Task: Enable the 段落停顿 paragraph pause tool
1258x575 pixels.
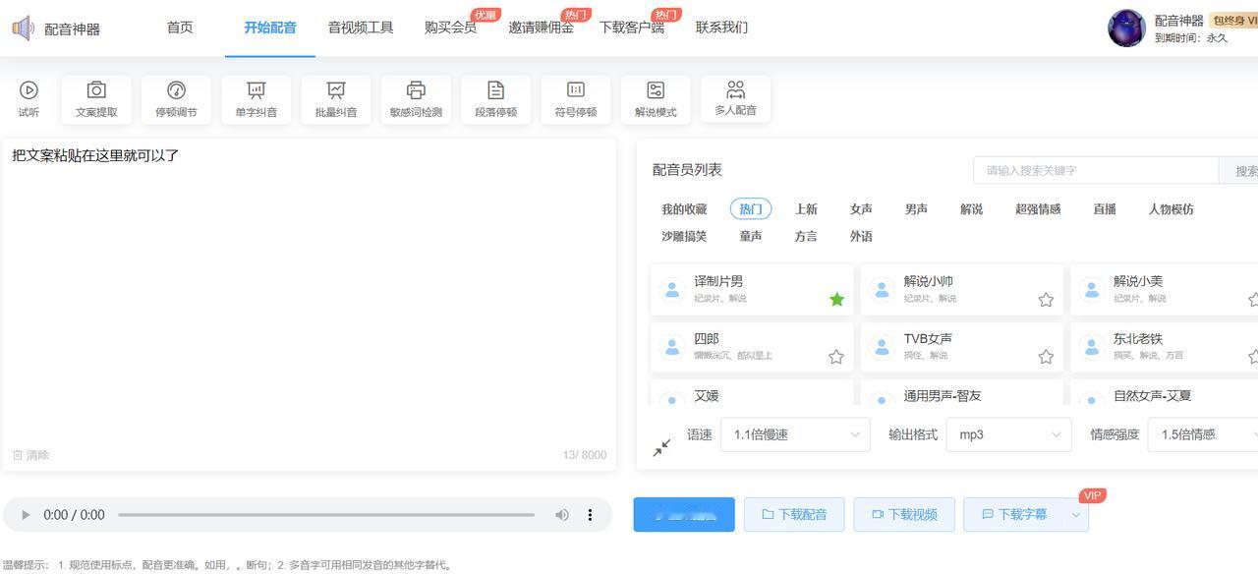Action: [495, 99]
